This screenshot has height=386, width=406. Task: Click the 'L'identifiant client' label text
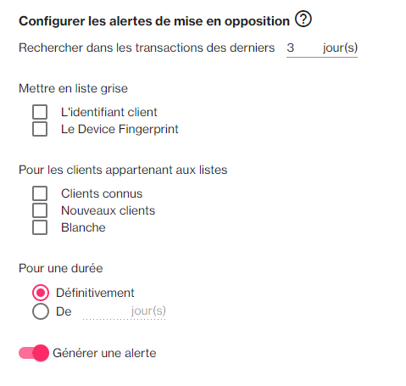coord(108,112)
